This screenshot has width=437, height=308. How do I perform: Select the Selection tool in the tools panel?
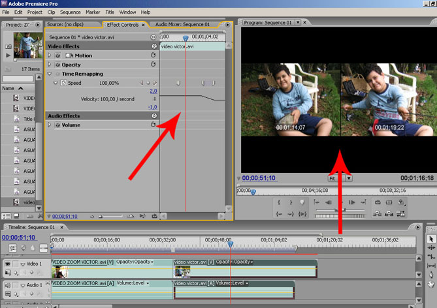[430, 239]
